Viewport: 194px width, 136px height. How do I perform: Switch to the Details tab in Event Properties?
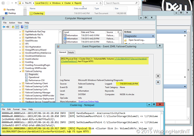click(71, 52)
